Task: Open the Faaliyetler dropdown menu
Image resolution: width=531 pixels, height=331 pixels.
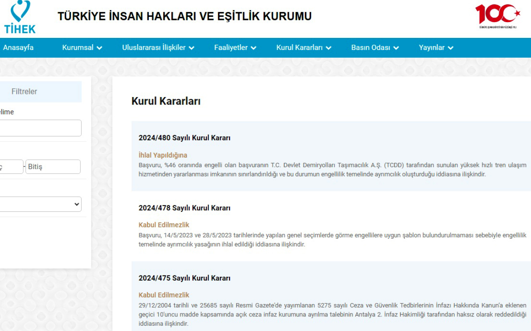Action: point(235,48)
